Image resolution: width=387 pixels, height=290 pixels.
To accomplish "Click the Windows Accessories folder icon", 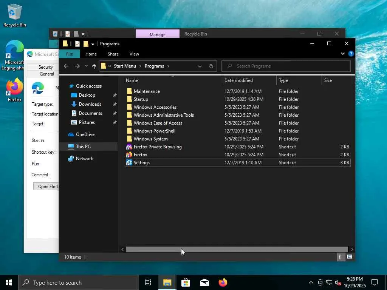I will [x=129, y=107].
